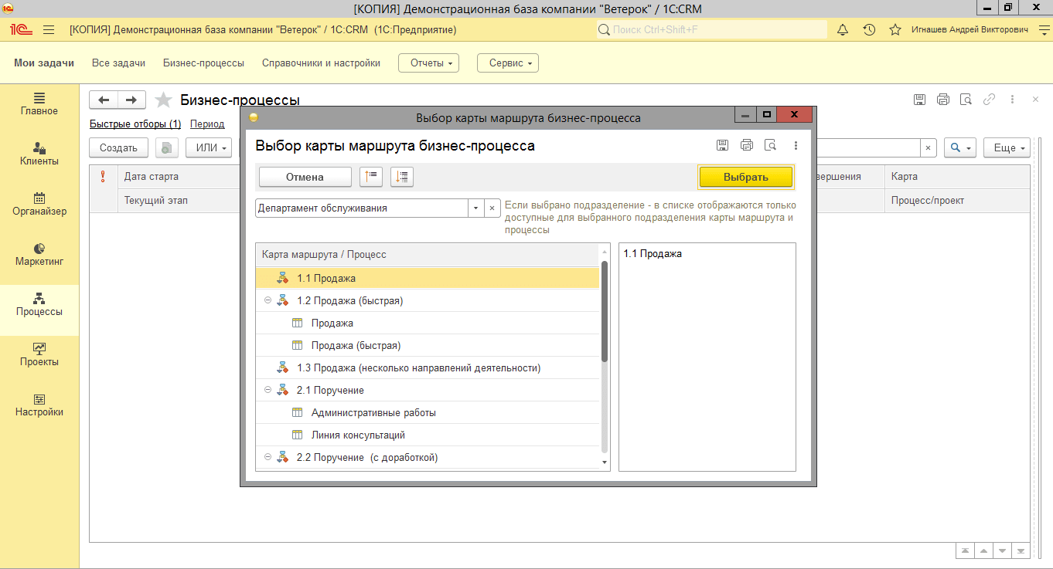Screen dimensions: 1053x569
Task: Select Продажа child row
Action: point(428,323)
